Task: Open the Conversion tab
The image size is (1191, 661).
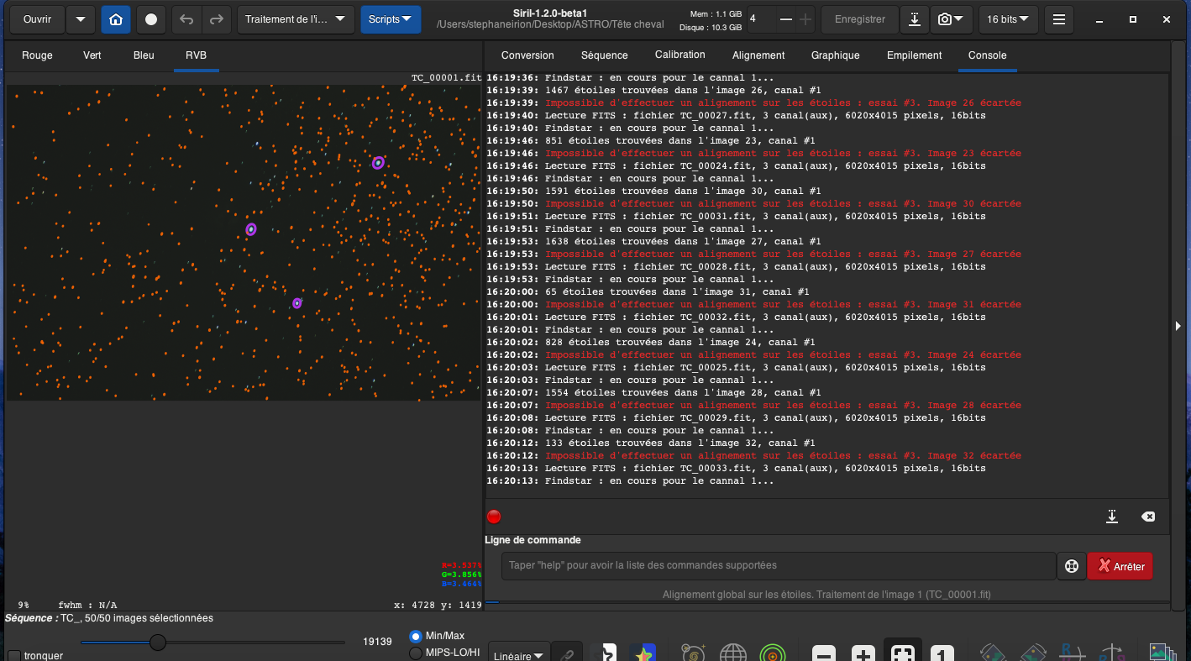Action: pos(527,55)
